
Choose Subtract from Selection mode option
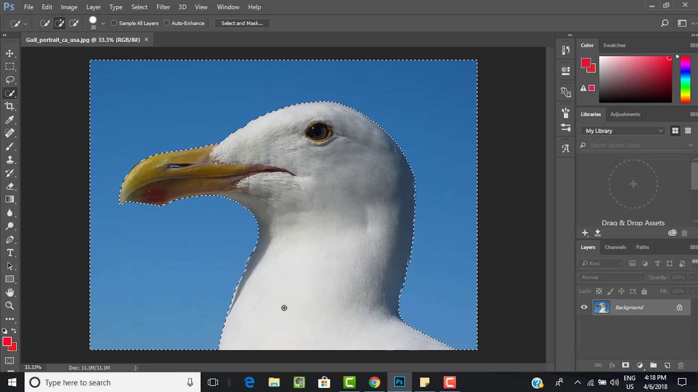(74, 23)
